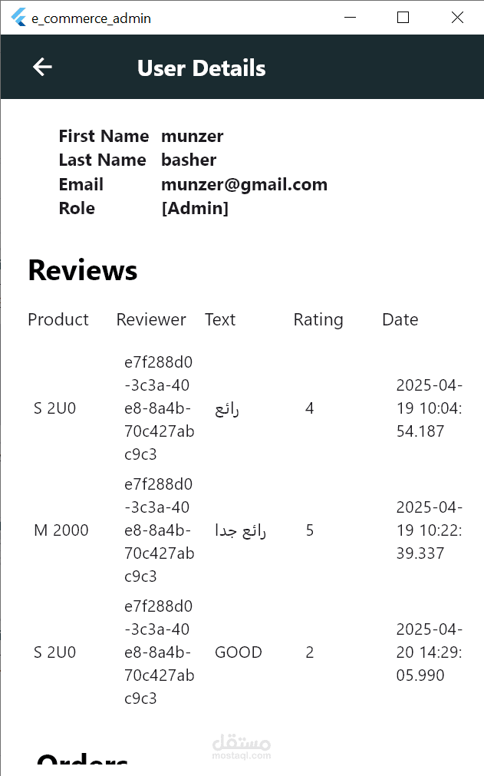The image size is (484, 776).
Task: Go back using the arrow icon
Action: [42, 67]
